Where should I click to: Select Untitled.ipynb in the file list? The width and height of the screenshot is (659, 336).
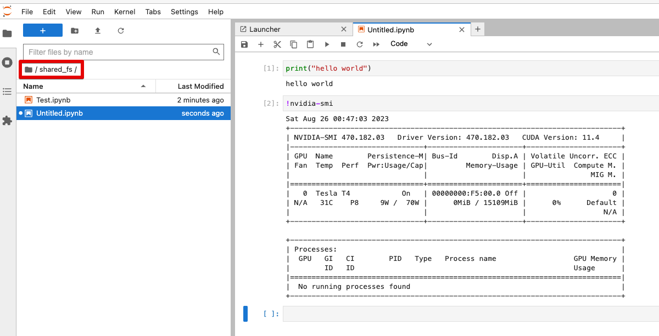click(x=124, y=113)
